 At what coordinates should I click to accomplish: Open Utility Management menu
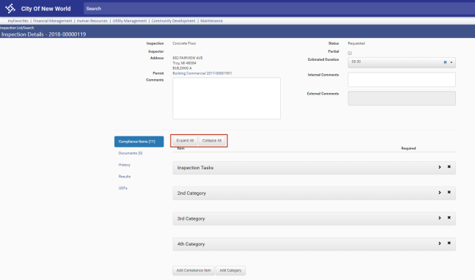pyautogui.click(x=129, y=21)
